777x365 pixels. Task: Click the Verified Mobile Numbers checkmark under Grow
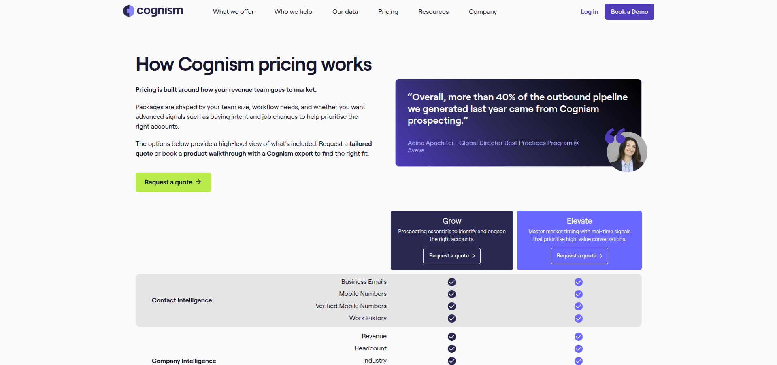click(x=451, y=306)
